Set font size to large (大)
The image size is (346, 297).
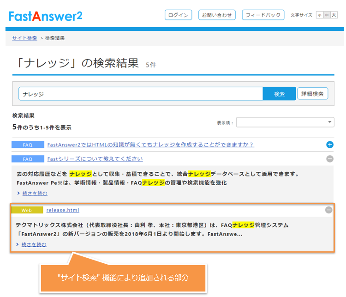coord(334,15)
